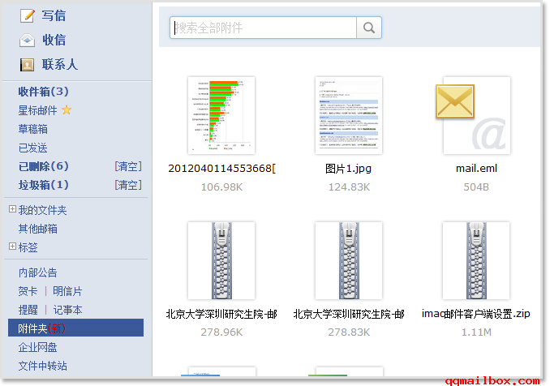Click the star icon beside 星标邮件
This screenshot has width=550, height=386.
[x=67, y=110]
